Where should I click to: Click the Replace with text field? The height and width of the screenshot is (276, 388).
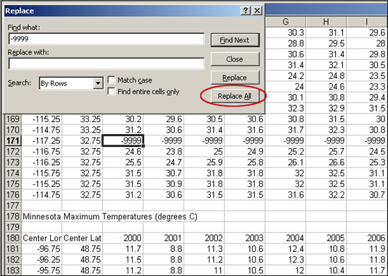tap(106, 64)
